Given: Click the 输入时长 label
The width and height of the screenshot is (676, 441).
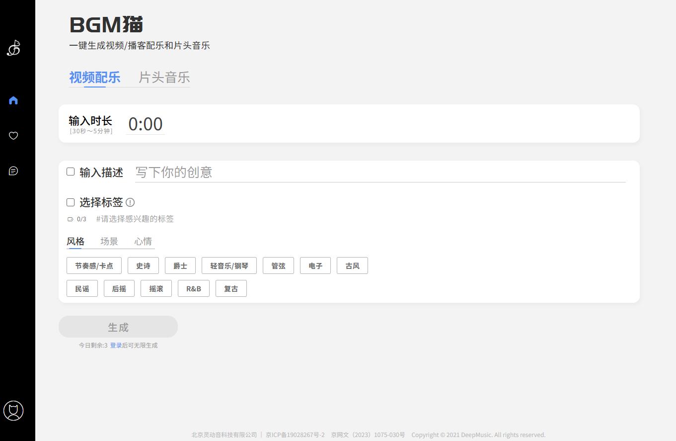Looking at the screenshot, I should (x=90, y=121).
